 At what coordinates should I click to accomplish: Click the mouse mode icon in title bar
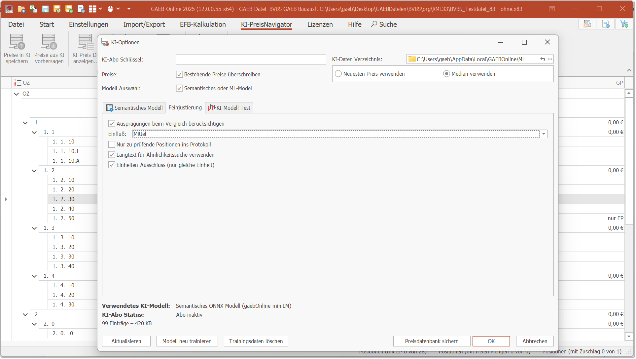(111, 9)
